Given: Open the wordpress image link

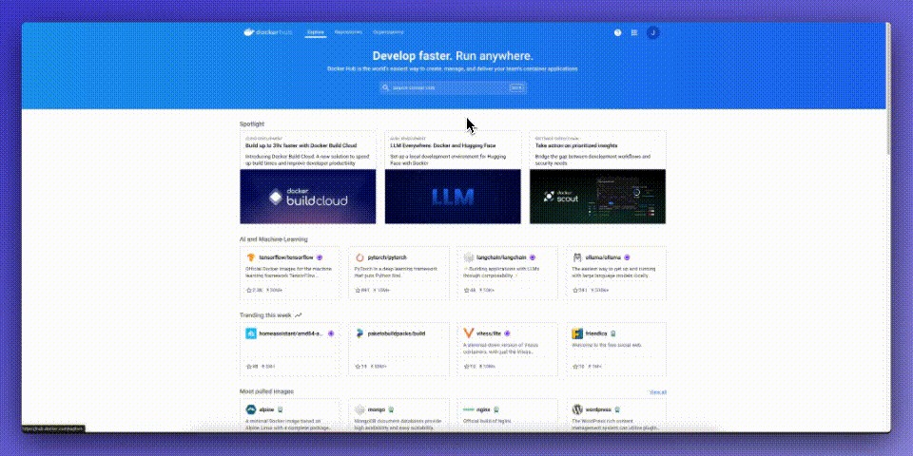Looking at the screenshot, I should 598,409.
